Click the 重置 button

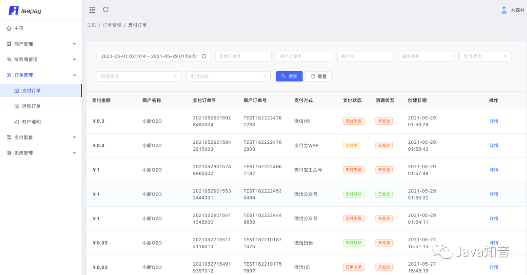point(318,76)
